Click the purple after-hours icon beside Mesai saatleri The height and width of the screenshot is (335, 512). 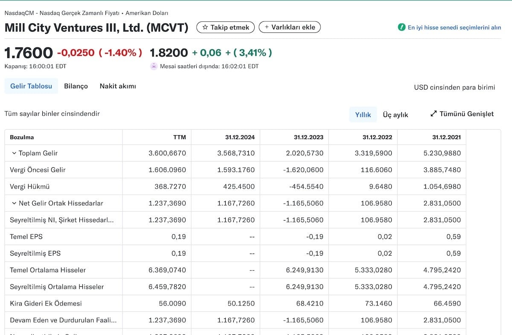tap(154, 66)
